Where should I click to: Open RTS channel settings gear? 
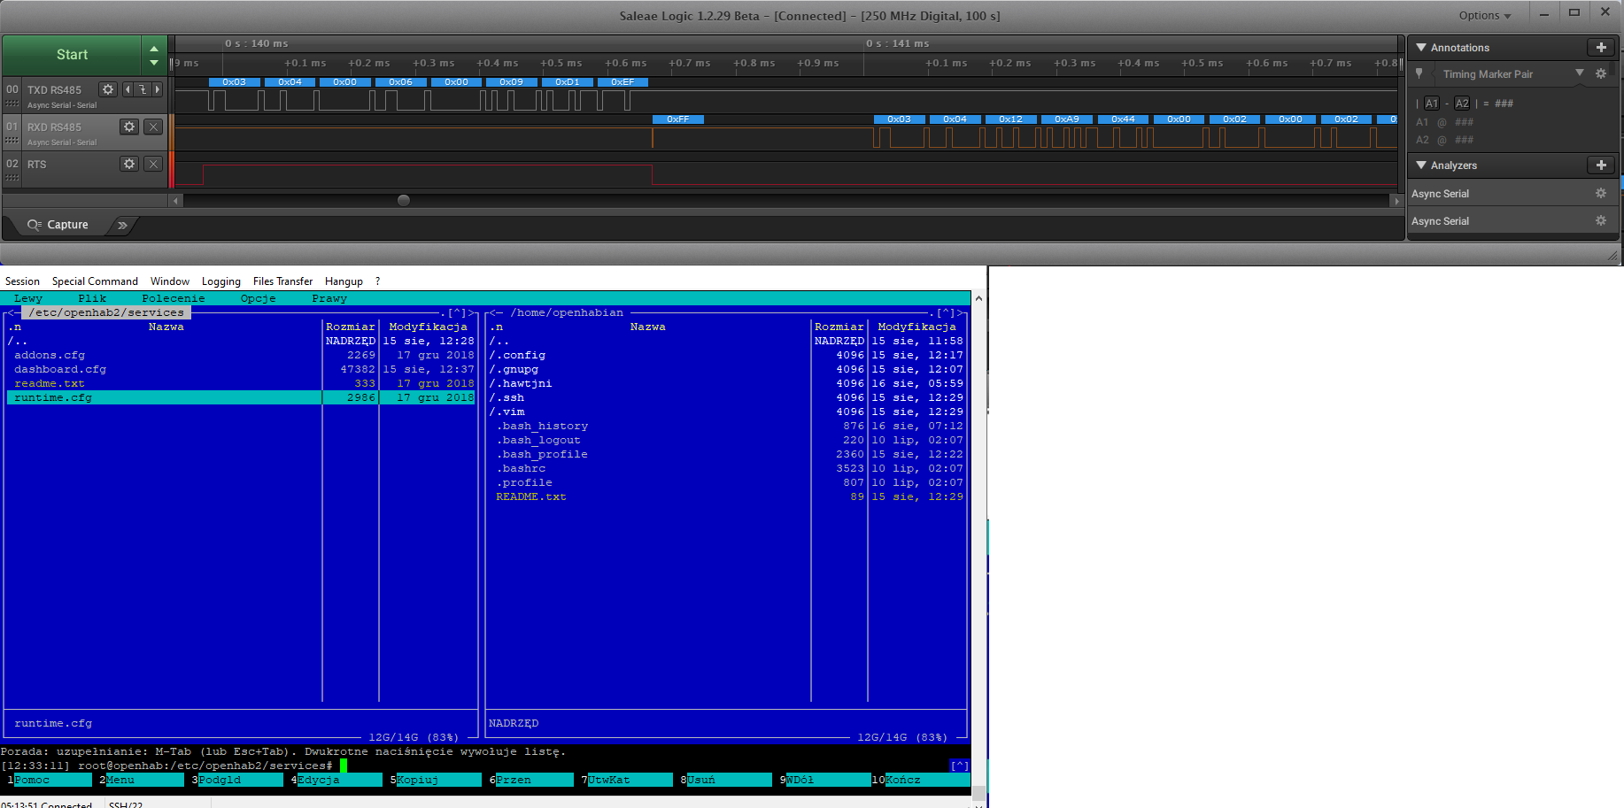pyautogui.click(x=129, y=164)
